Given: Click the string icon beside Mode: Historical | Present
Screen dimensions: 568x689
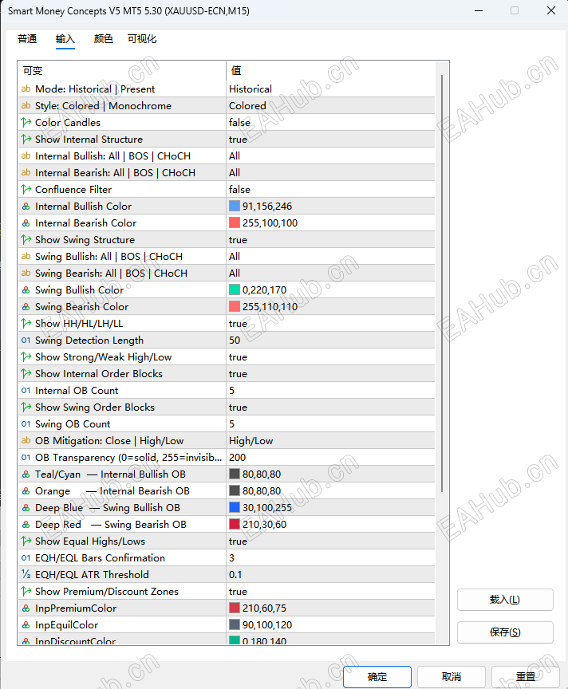Looking at the screenshot, I should (26, 89).
